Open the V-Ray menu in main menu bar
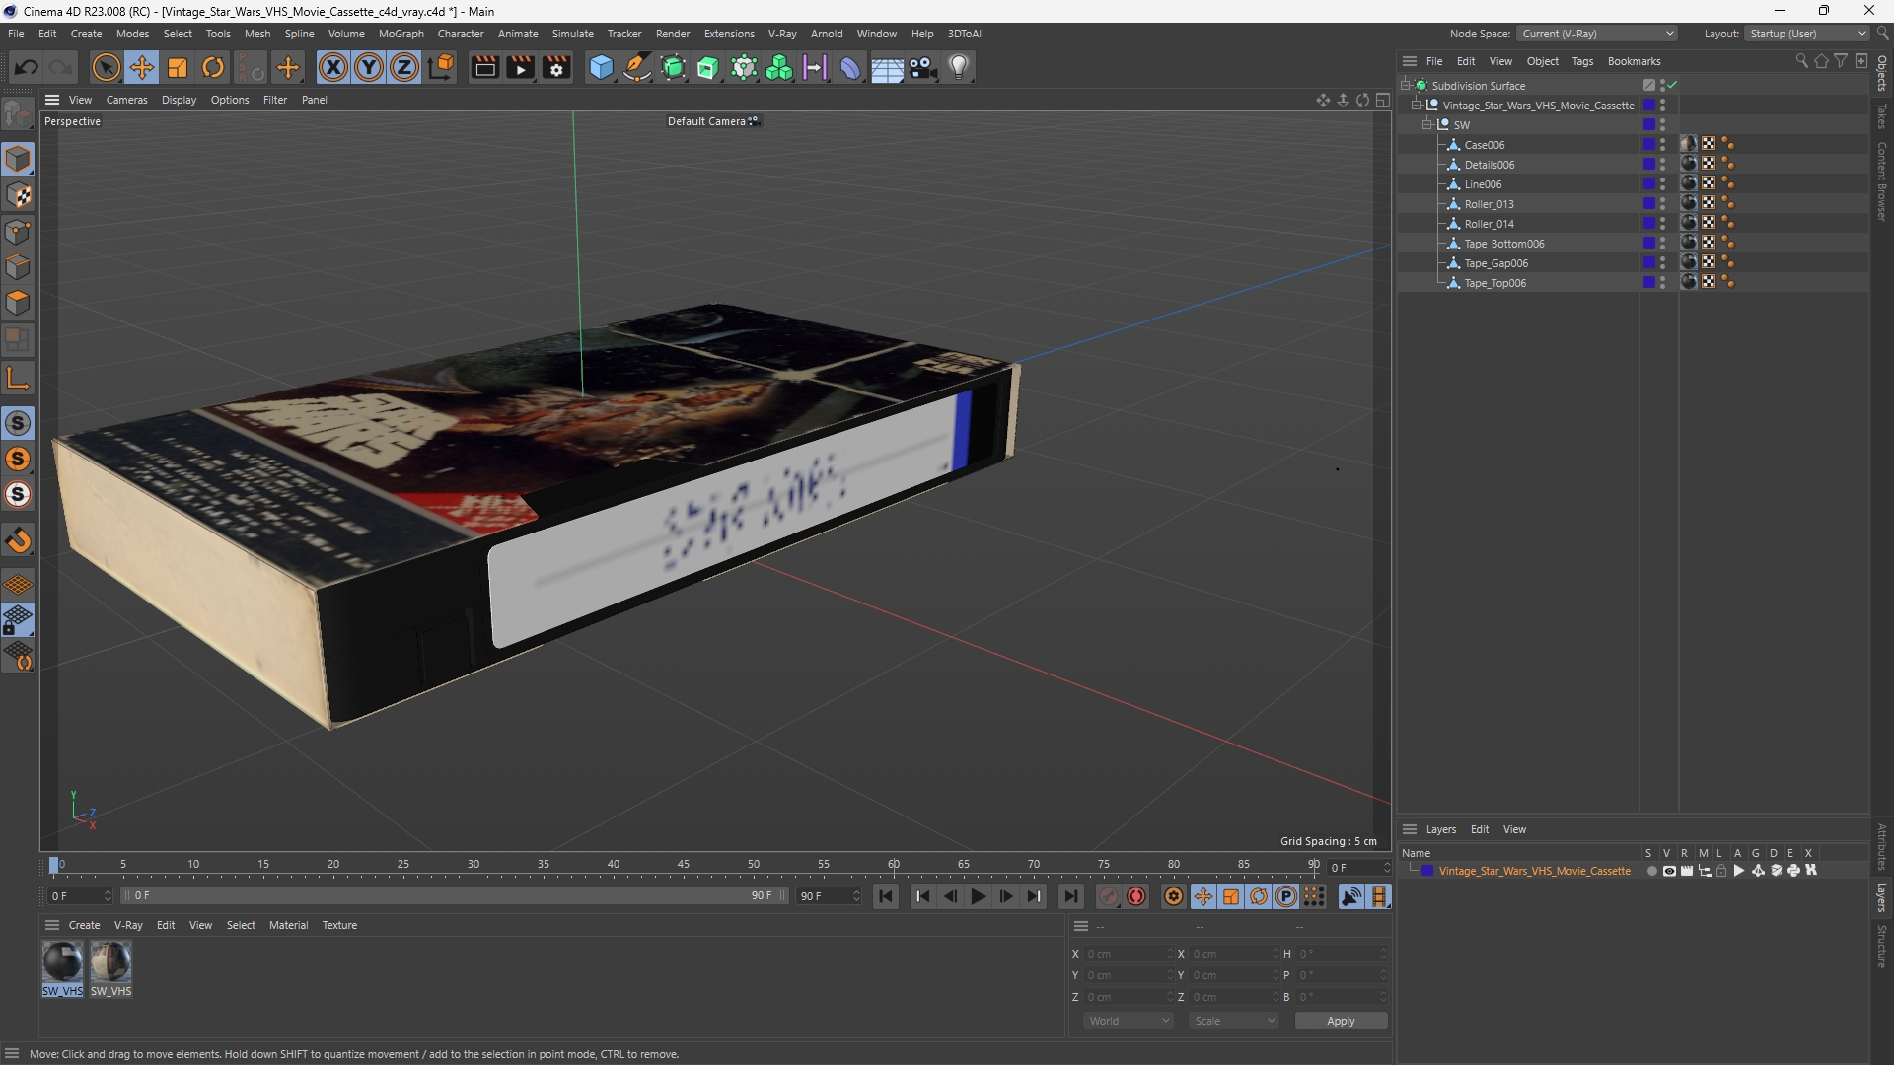The image size is (1894, 1065). point(782,34)
